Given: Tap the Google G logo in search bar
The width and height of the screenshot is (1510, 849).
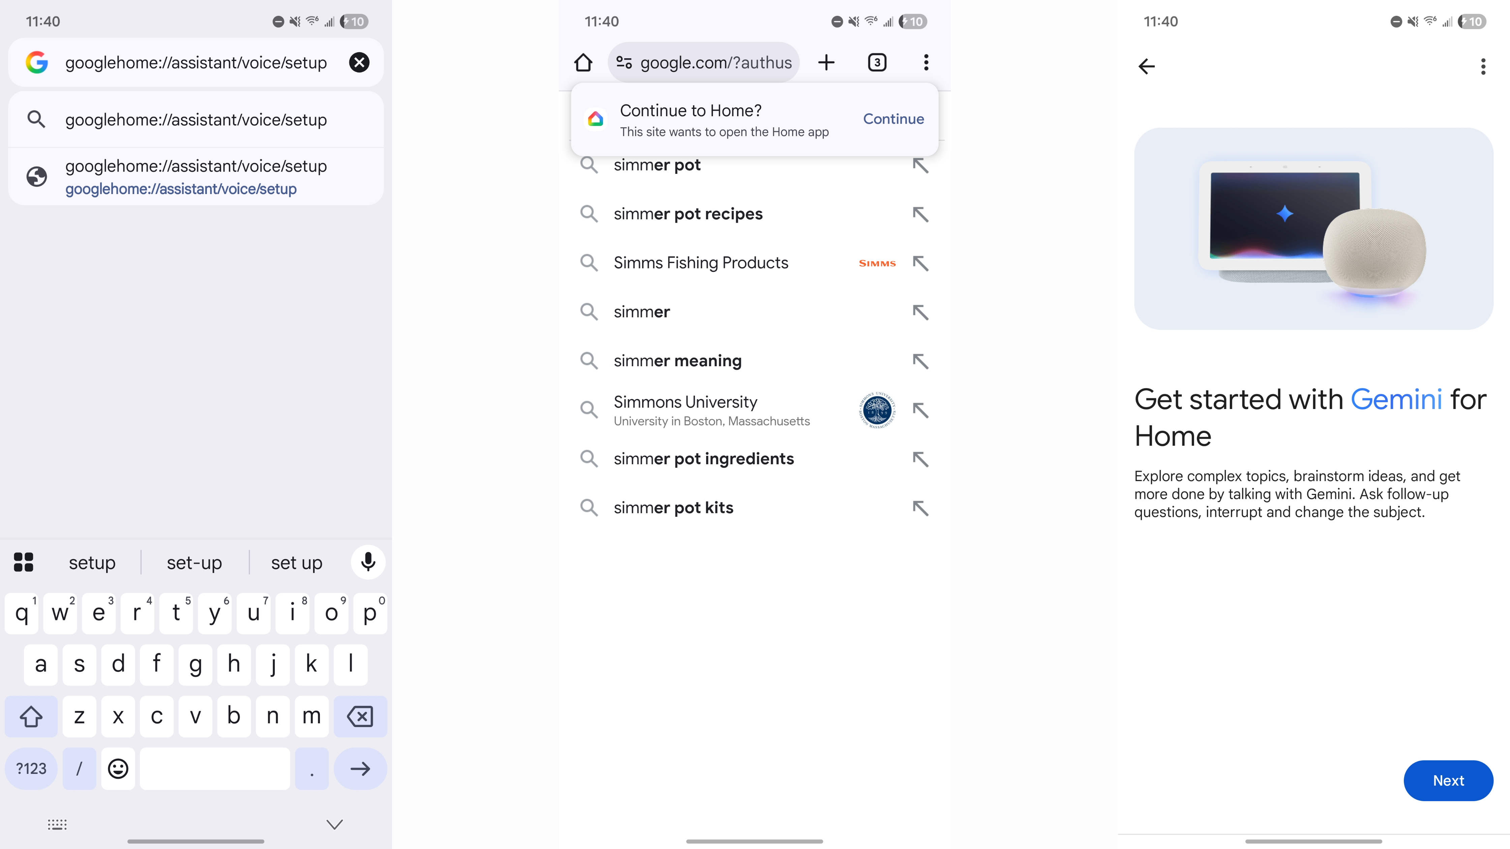Looking at the screenshot, I should (36, 63).
